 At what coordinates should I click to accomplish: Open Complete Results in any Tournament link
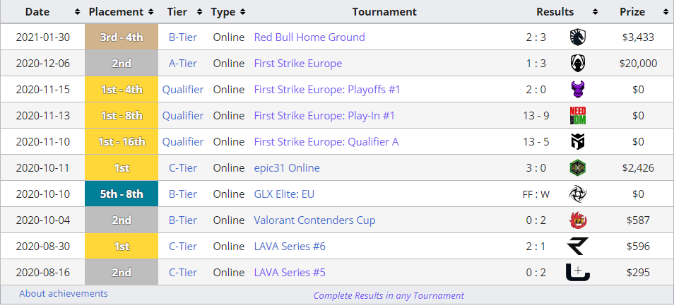pyautogui.click(x=389, y=295)
